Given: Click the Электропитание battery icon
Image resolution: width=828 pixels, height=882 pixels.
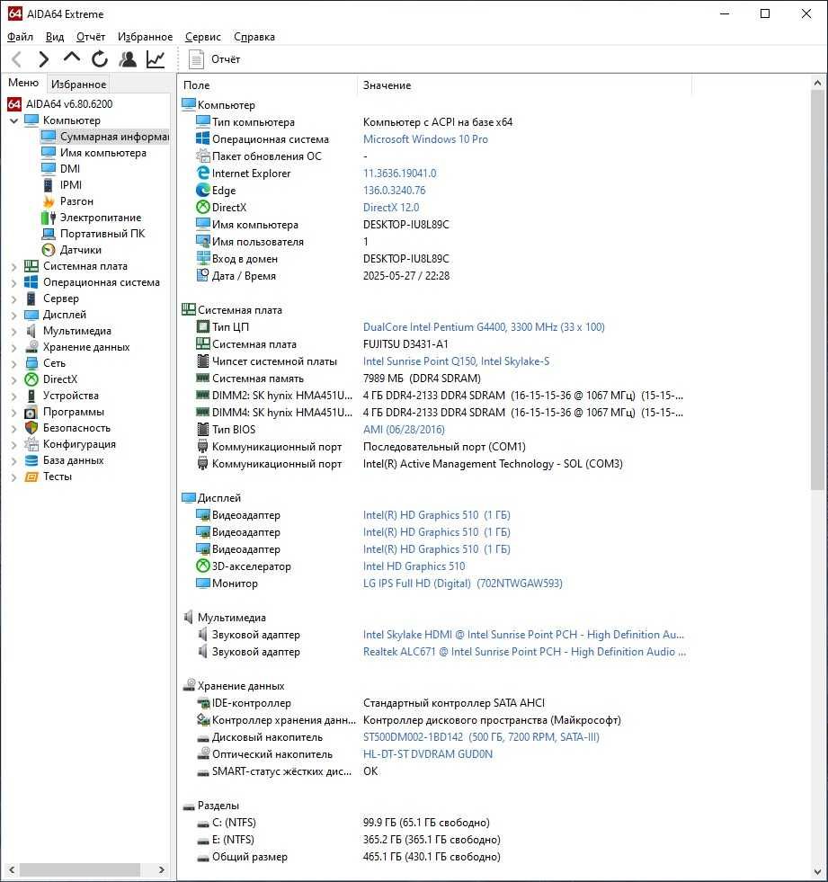Looking at the screenshot, I should pos(49,218).
